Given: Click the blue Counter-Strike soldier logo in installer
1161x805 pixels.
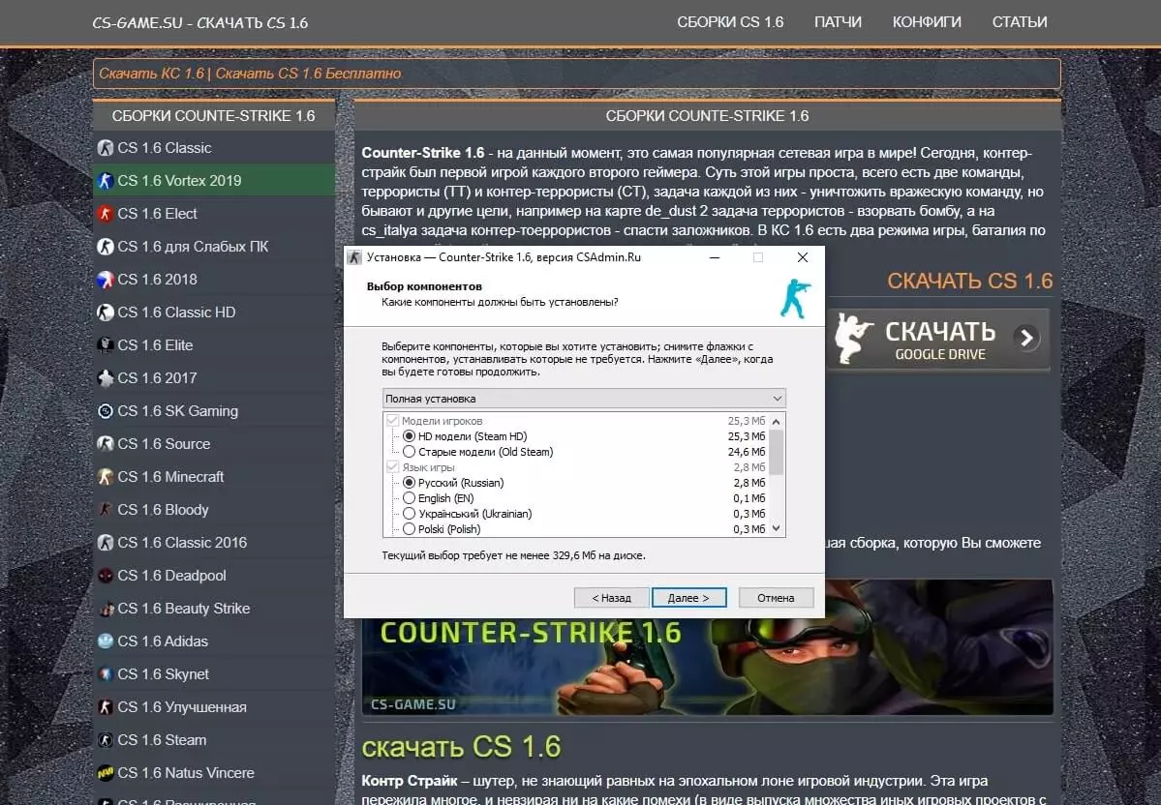Looking at the screenshot, I should 795,298.
